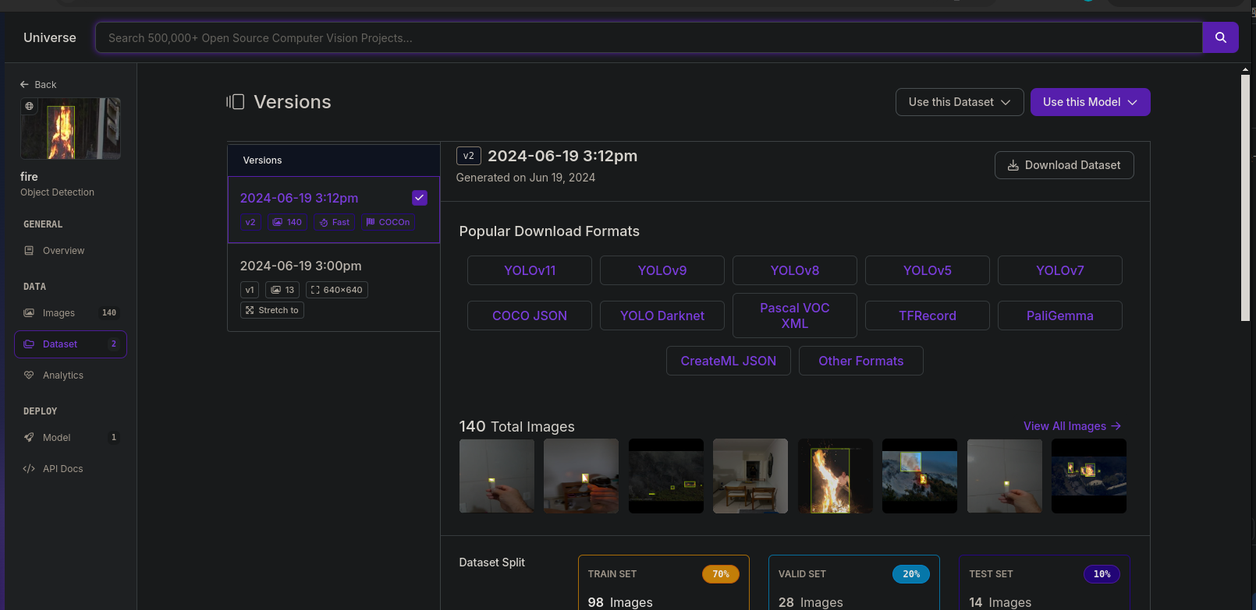Open the dark forest image thumbnail
Viewport: 1256px width, 610px height.
[666, 476]
